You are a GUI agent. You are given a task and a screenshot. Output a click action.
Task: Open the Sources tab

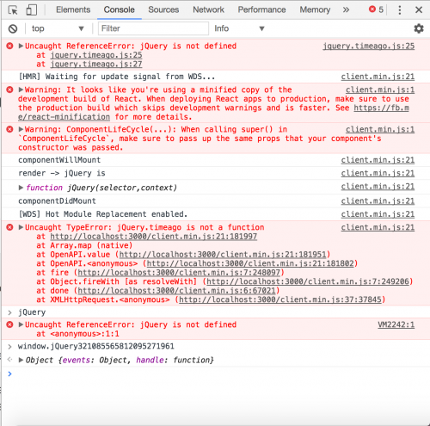click(x=163, y=10)
